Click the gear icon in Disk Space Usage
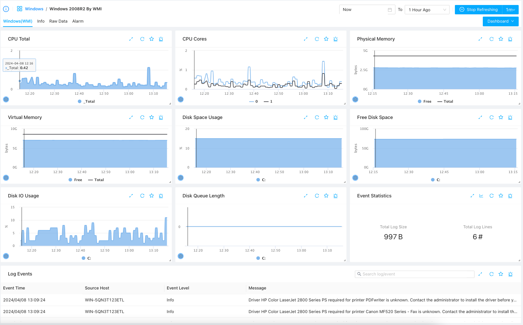 [x=180, y=178]
